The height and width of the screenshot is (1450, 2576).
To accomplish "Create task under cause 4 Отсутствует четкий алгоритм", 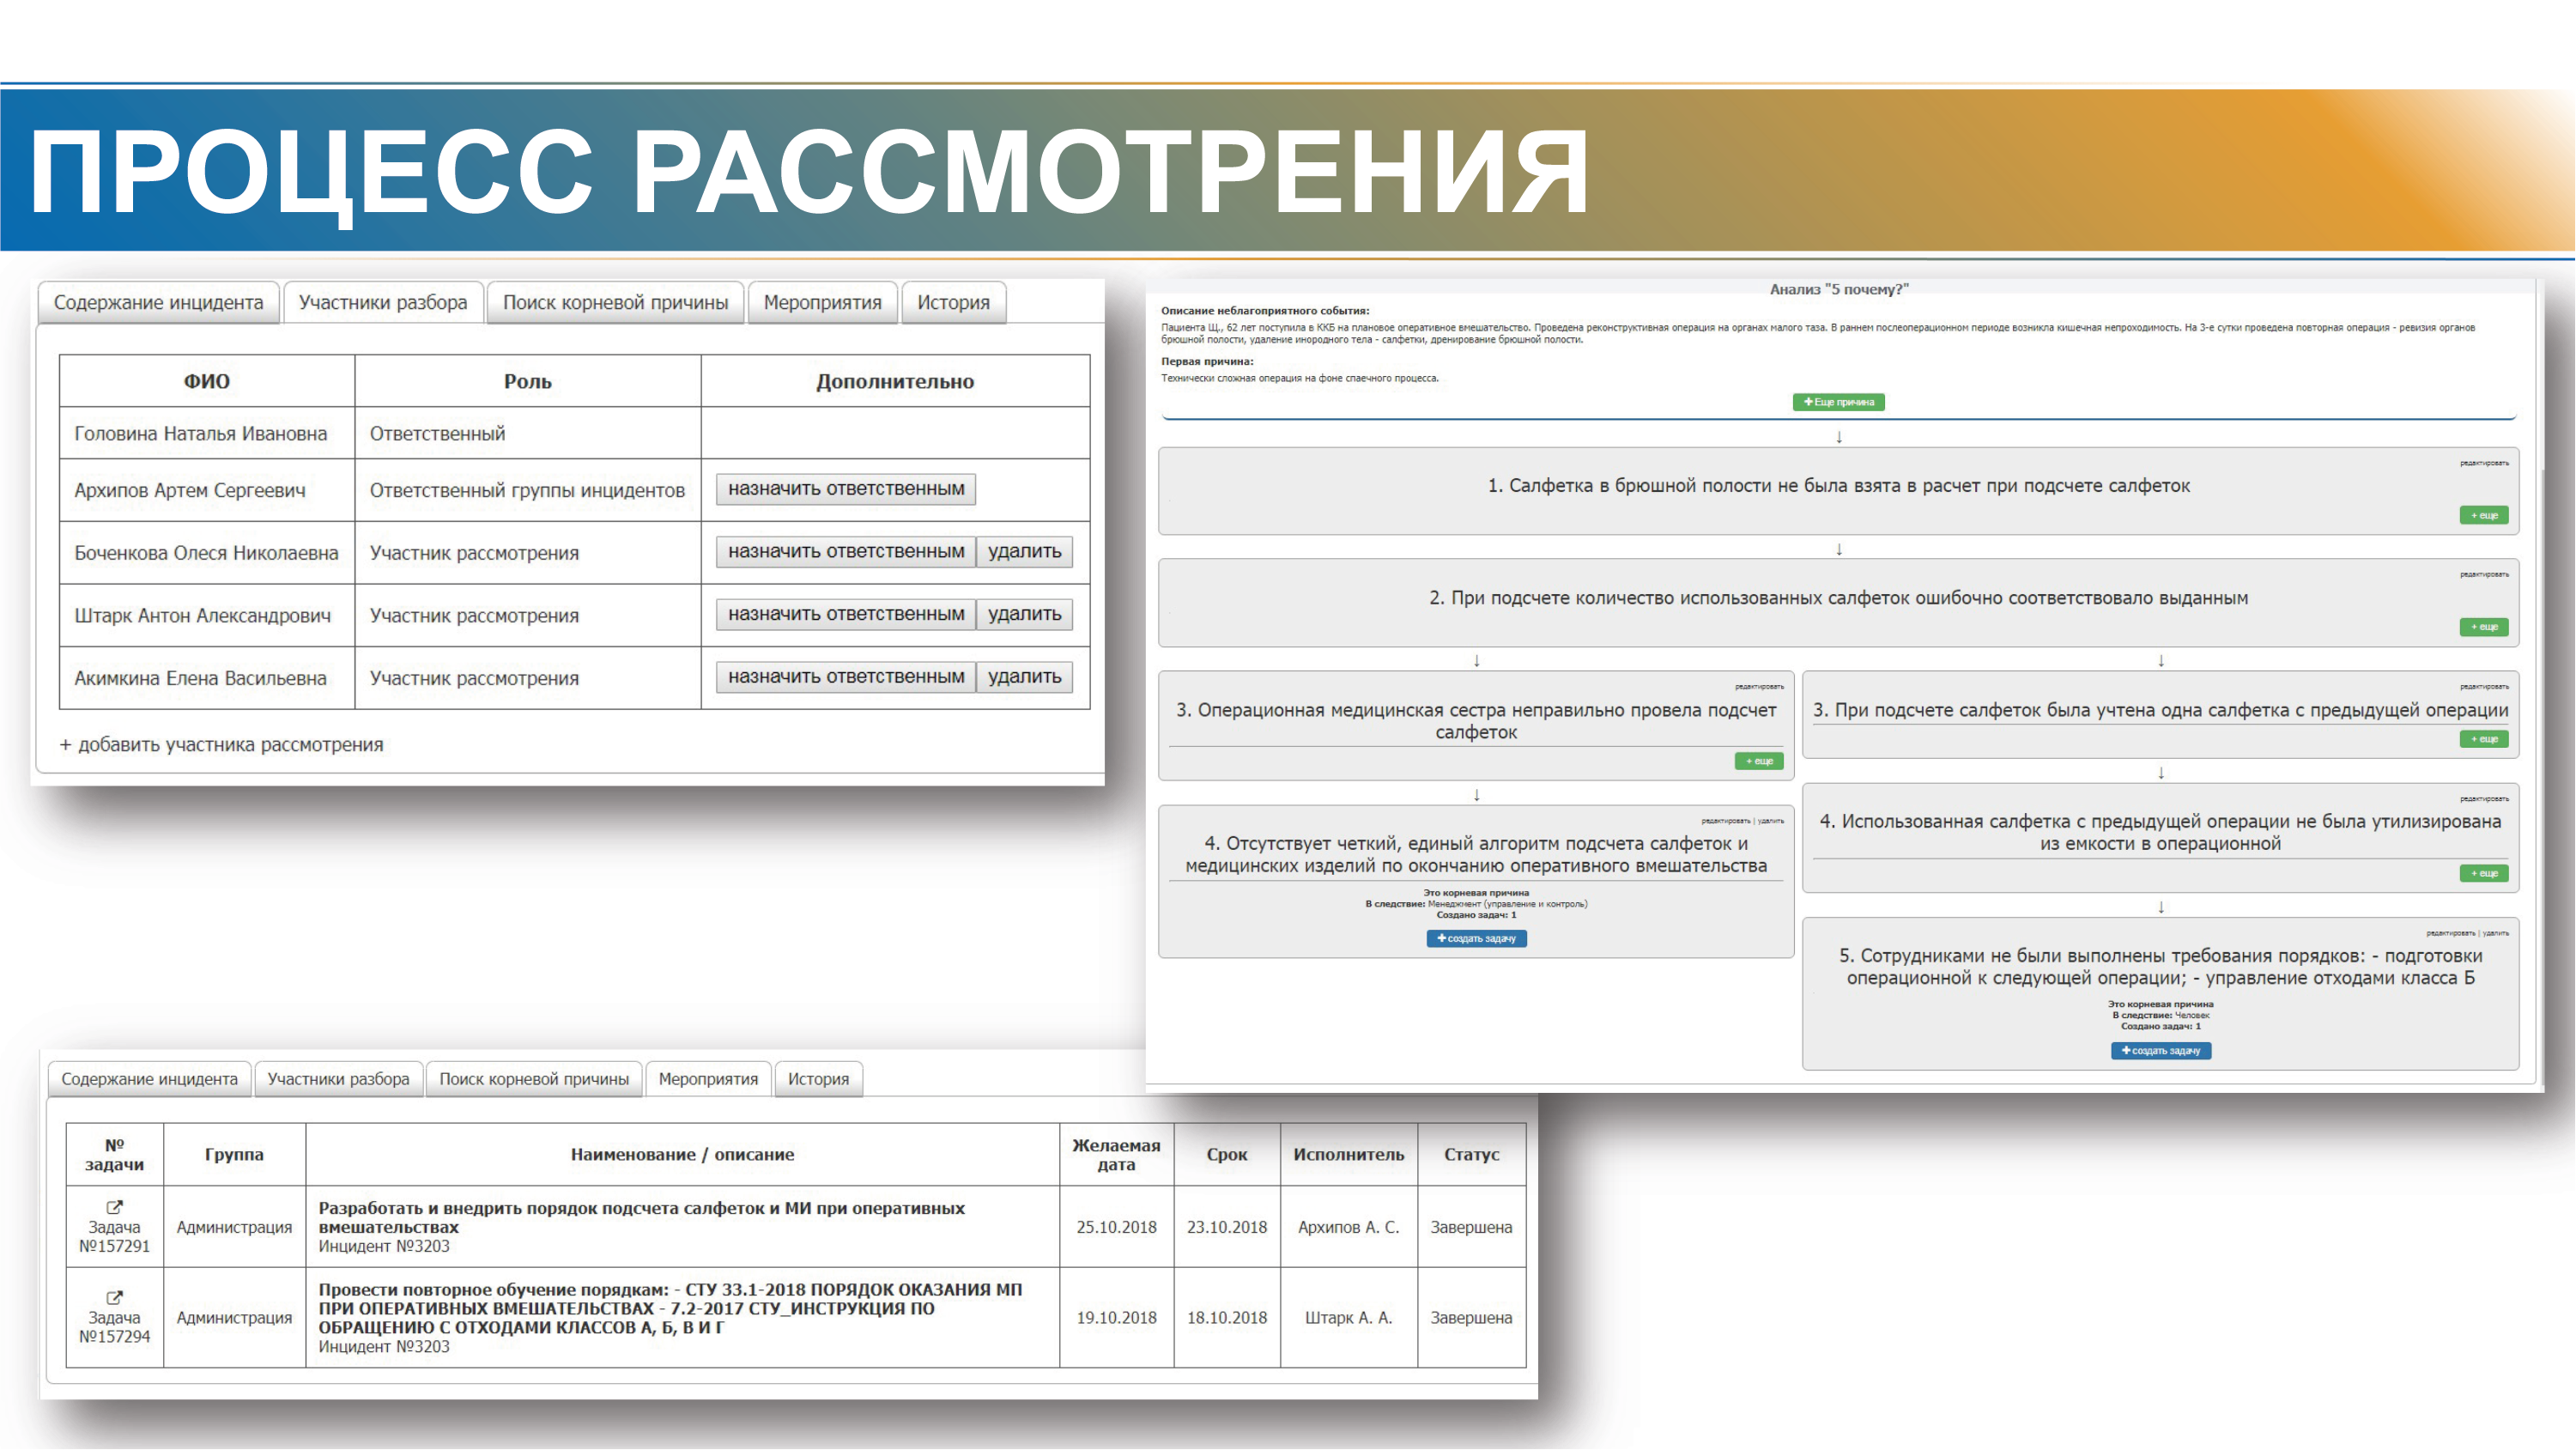I will coord(1477,939).
